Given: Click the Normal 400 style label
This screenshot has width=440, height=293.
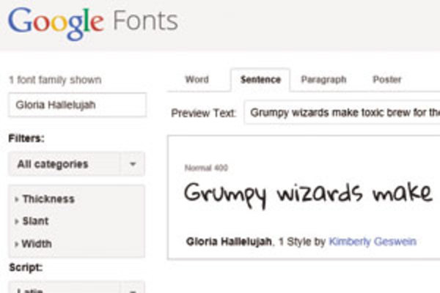Looking at the screenshot, I should 206,168.
